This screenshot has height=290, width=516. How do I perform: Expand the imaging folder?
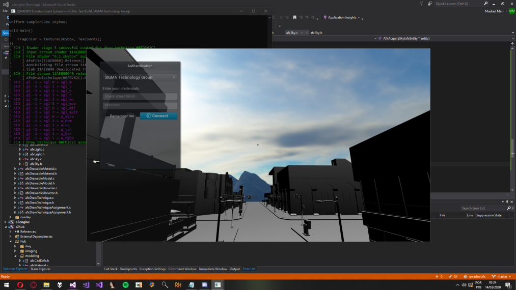tap(15, 251)
